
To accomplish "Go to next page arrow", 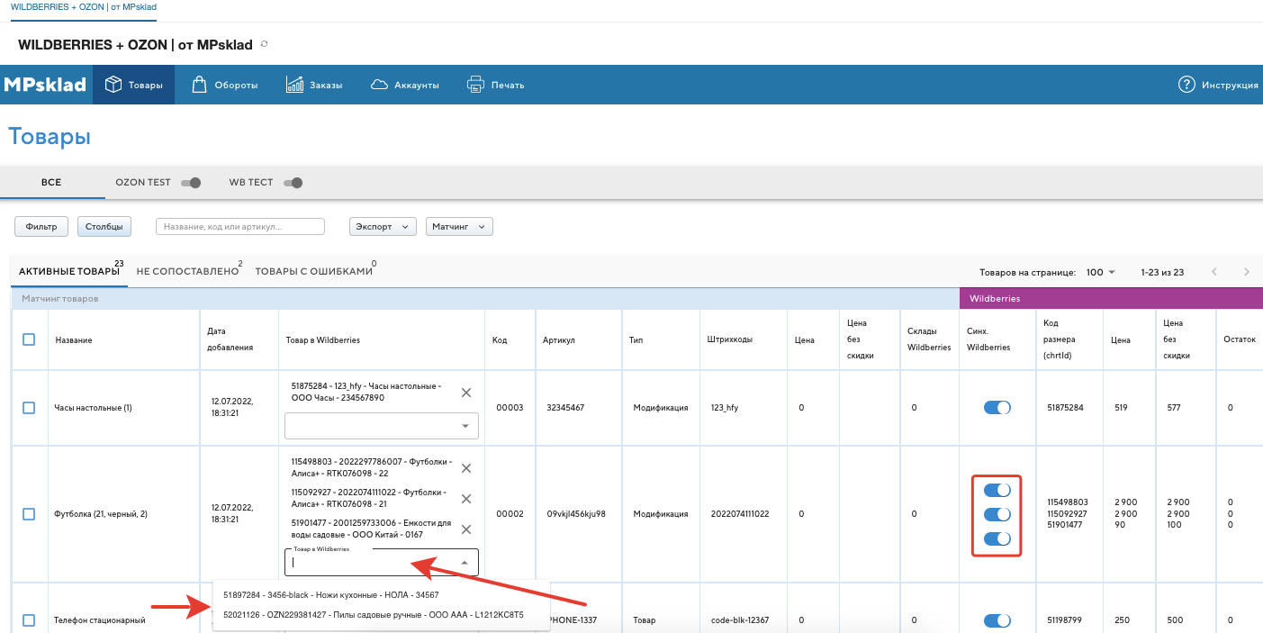I will click(1246, 272).
